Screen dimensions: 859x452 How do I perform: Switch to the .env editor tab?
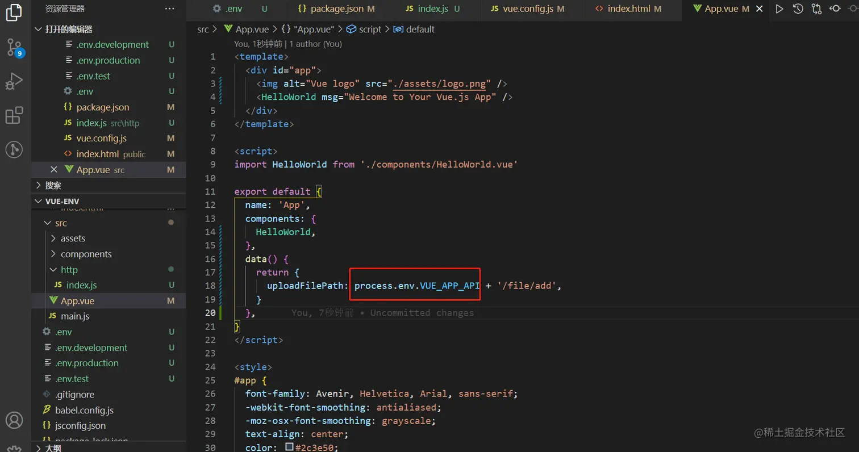point(240,9)
